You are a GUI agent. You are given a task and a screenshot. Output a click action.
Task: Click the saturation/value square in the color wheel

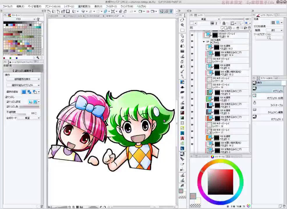pos(220,182)
